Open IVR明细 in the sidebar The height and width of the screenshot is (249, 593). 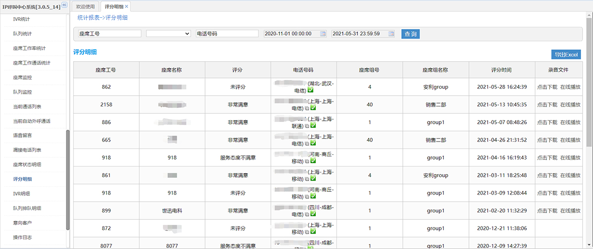(x=22, y=194)
